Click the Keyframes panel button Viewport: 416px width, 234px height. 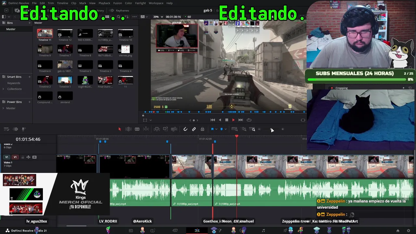(x=120, y=10)
